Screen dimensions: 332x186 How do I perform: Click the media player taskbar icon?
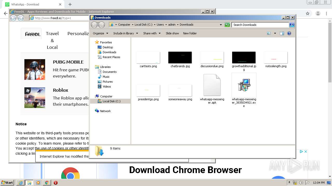click(x=38, y=183)
